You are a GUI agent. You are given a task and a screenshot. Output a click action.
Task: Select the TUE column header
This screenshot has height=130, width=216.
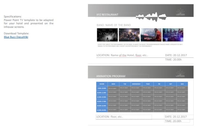pos(125,84)
